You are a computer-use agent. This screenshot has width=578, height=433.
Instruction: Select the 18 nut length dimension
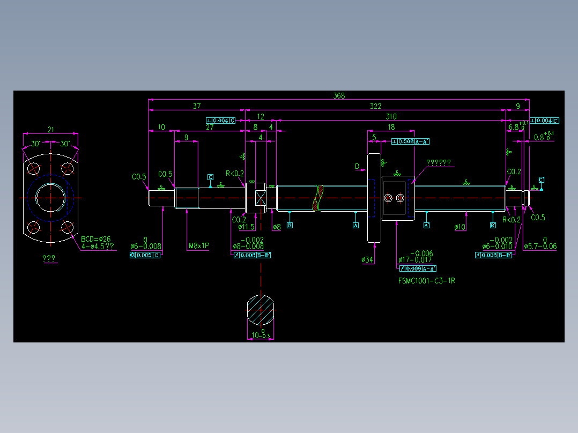click(x=391, y=127)
